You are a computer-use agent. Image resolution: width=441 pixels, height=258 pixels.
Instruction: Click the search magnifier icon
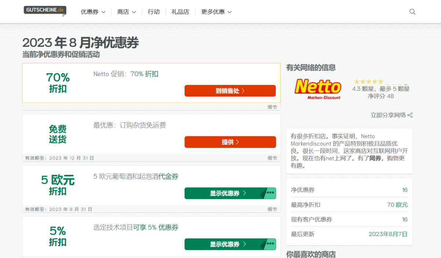click(x=412, y=11)
